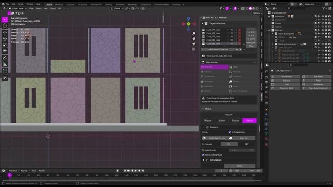Add Soft Body physics
The image size is (333, 187).
316,77
